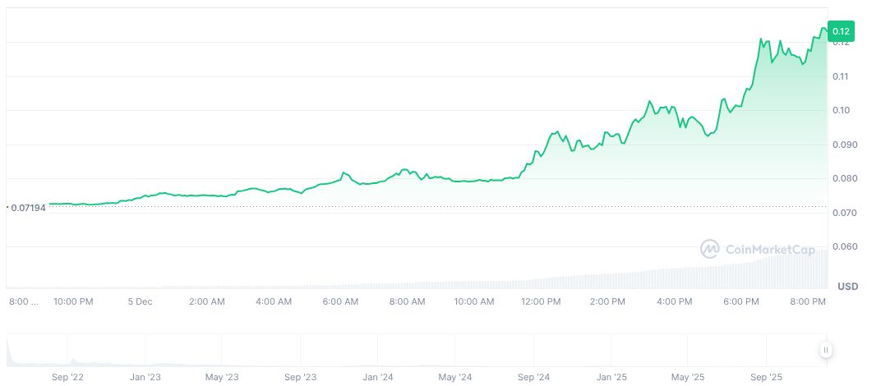Click the USD currency label
The image size is (881, 386).
coord(847,286)
